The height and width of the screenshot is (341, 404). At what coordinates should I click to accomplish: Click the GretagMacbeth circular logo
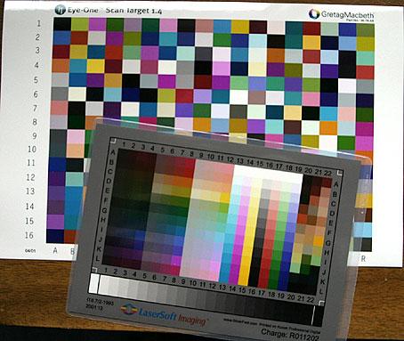pos(314,13)
